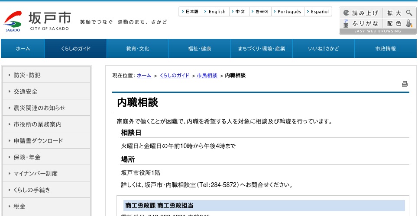
Task: Select Português language option
Action: click(288, 12)
